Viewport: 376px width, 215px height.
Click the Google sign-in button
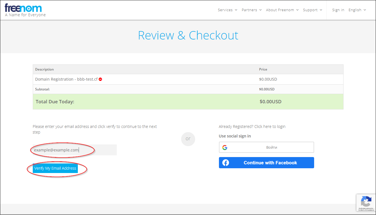point(266,147)
